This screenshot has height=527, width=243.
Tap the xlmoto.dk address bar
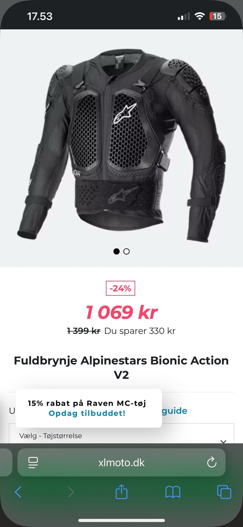pyautogui.click(x=121, y=462)
